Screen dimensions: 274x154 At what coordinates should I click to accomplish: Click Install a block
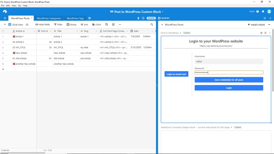tap(256, 25)
